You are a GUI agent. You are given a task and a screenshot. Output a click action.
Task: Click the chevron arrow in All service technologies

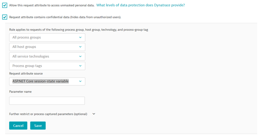(80, 56)
